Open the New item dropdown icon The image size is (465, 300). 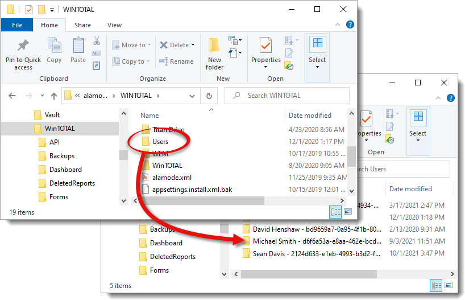pos(235,40)
